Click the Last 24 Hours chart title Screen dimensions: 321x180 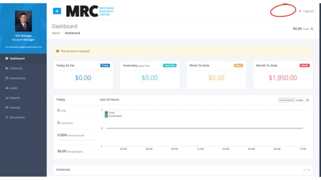click(x=109, y=100)
